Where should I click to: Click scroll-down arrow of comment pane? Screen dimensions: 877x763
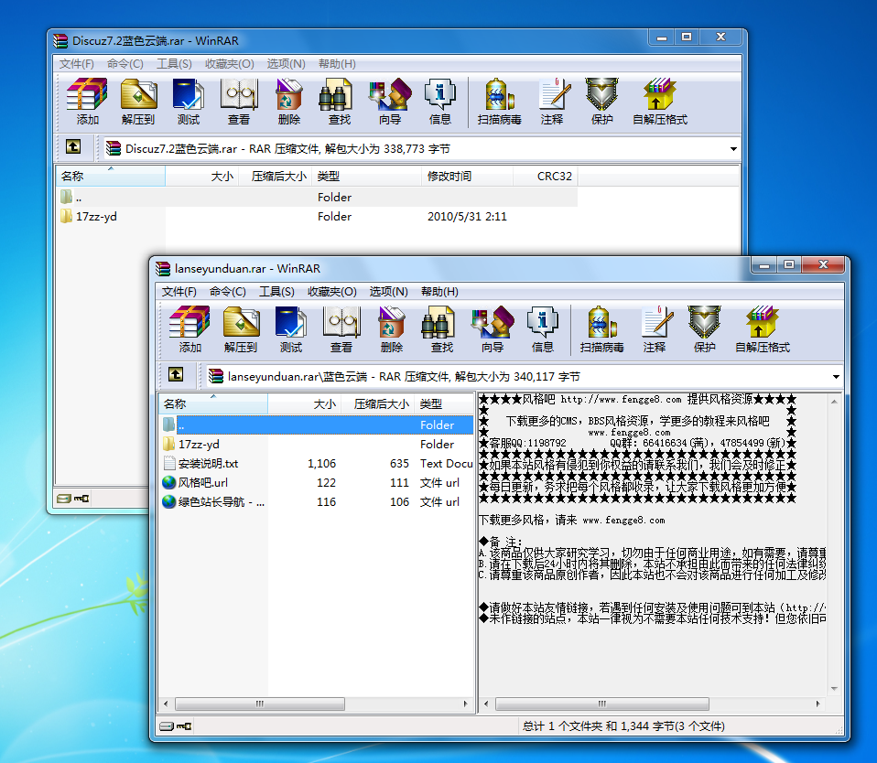834,689
